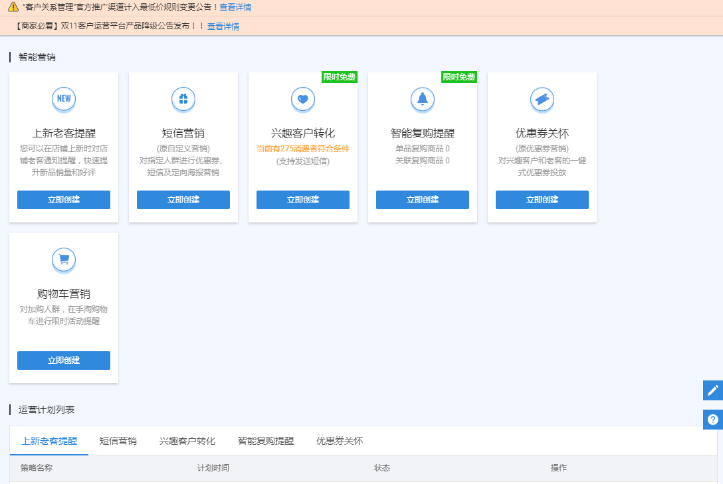This screenshot has width=723, height=484.
Task: Create a 上新老客提醒 plan with 立即创建
Action: (x=64, y=200)
